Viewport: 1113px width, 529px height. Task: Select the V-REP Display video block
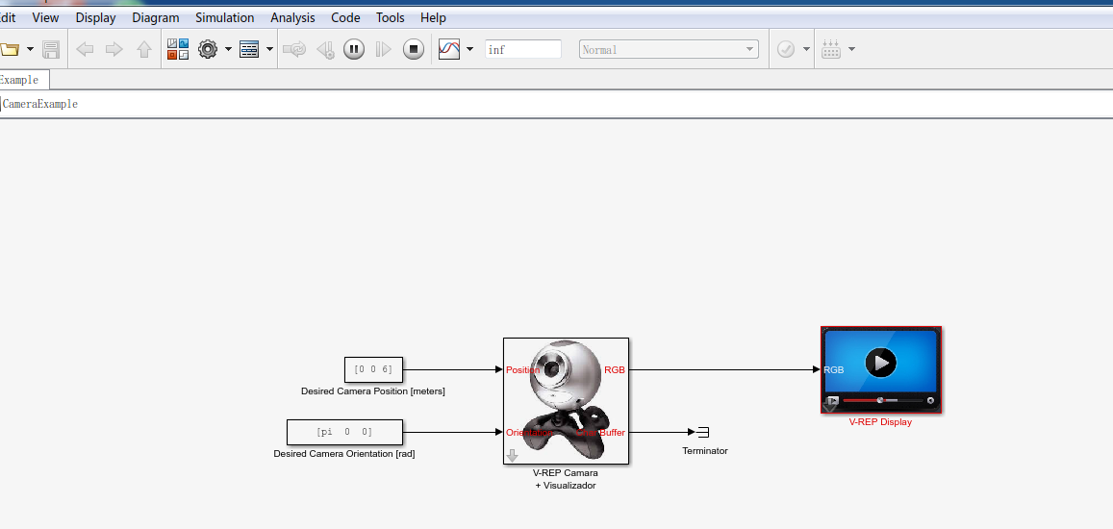click(x=881, y=369)
